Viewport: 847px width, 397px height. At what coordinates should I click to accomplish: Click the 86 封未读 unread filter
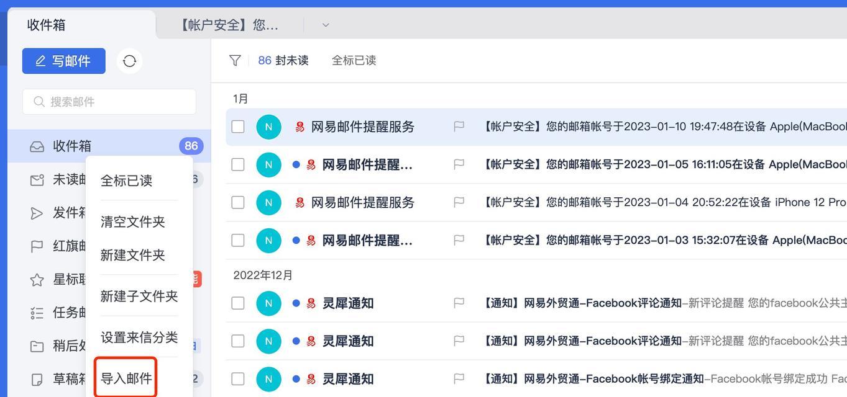283,60
